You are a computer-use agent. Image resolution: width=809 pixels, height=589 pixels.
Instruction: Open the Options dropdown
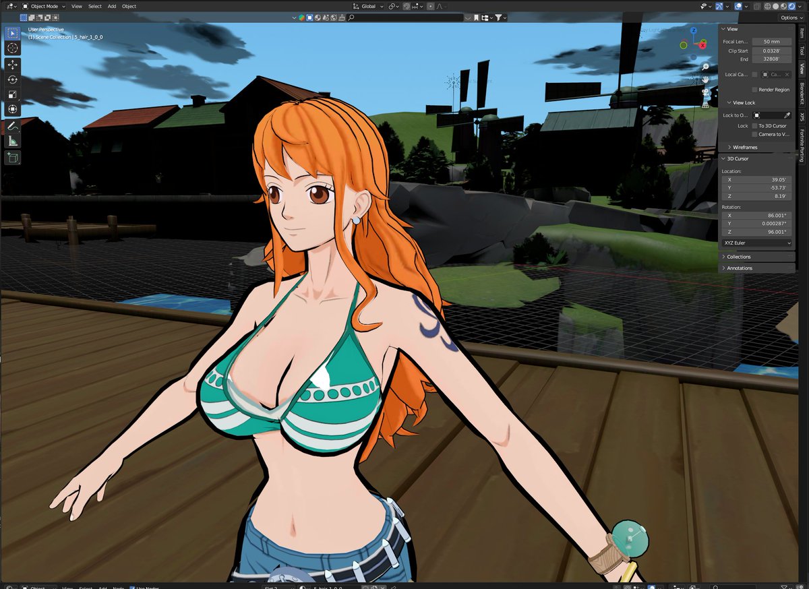click(x=791, y=18)
